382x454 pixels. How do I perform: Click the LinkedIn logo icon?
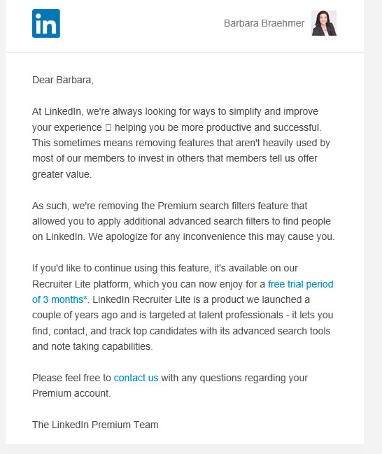(x=46, y=24)
